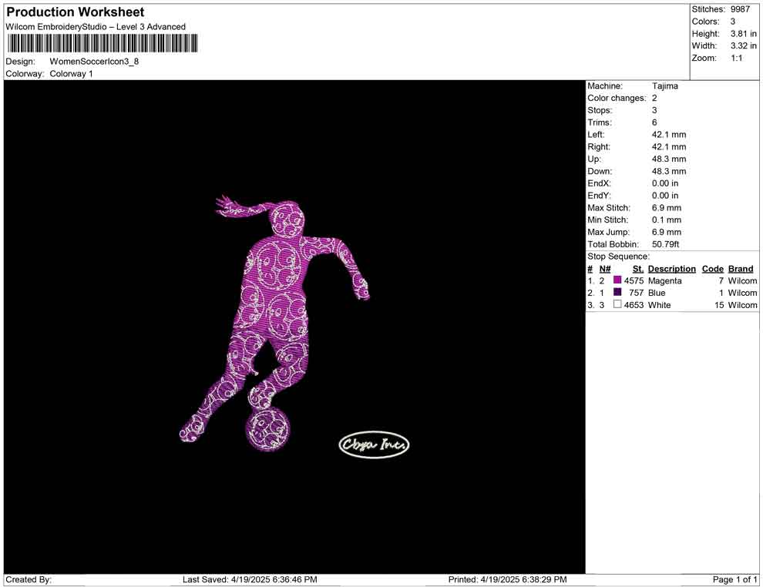Click the 'Page 1 of 1' footer text
The width and height of the screenshot is (763, 587).
pyautogui.click(x=734, y=579)
